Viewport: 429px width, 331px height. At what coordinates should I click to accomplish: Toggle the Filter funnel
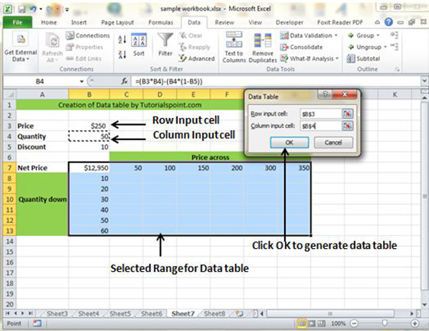pyautogui.click(x=165, y=40)
